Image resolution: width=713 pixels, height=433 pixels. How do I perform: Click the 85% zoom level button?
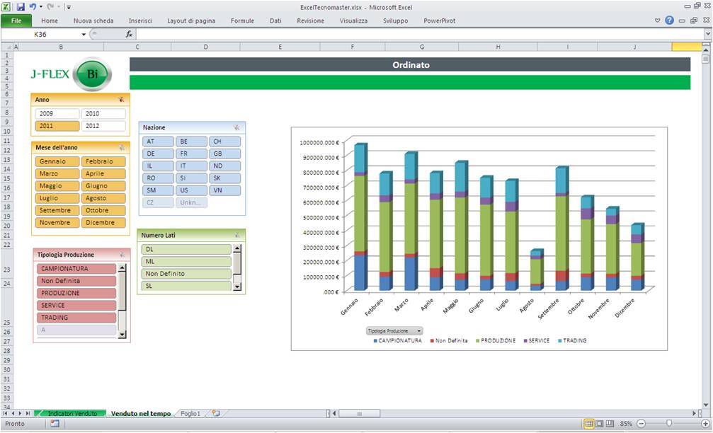tap(626, 424)
